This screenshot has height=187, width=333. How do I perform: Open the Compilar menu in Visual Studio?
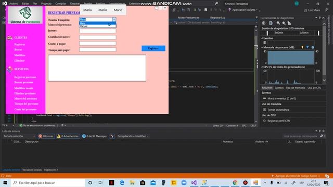(x=61, y=4)
